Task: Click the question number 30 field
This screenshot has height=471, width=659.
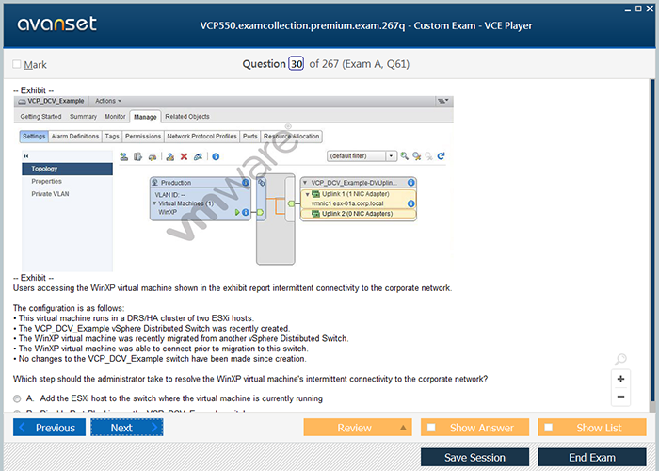Action: pos(297,64)
